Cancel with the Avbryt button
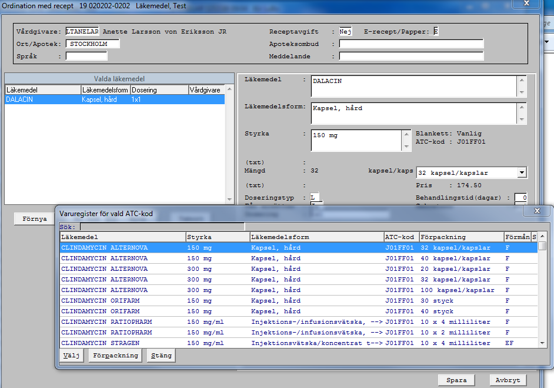554x388 pixels. pos(508,380)
